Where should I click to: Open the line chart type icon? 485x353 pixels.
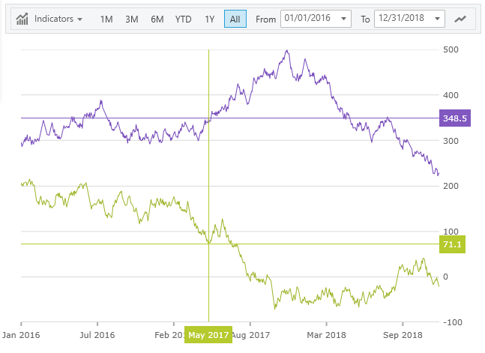460,19
